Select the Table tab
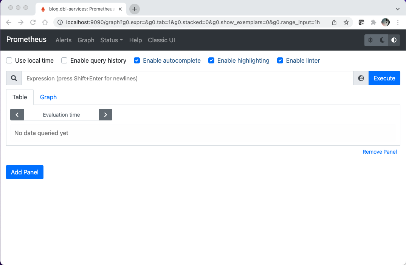This screenshot has height=265, width=406. click(20, 97)
